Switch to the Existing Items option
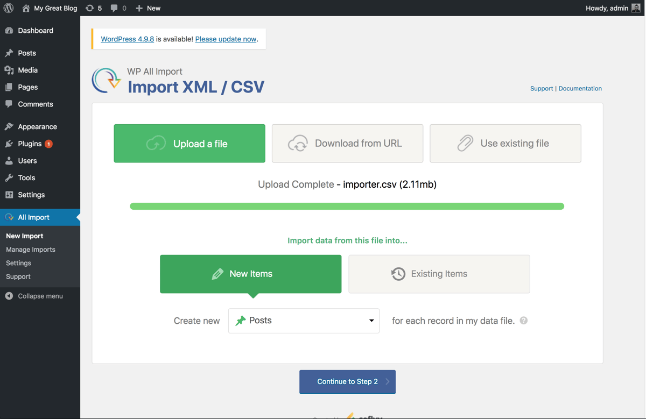646x419 pixels. coord(439,274)
